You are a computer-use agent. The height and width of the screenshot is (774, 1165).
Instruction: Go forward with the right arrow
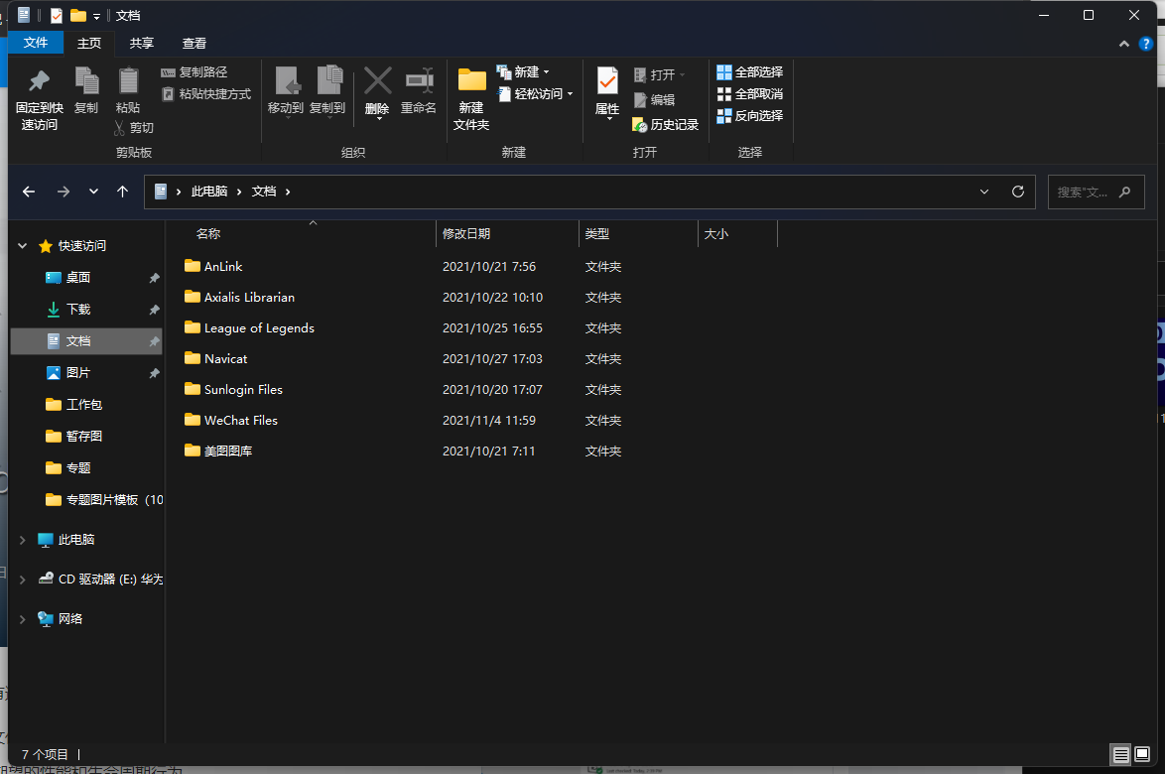pyautogui.click(x=64, y=192)
